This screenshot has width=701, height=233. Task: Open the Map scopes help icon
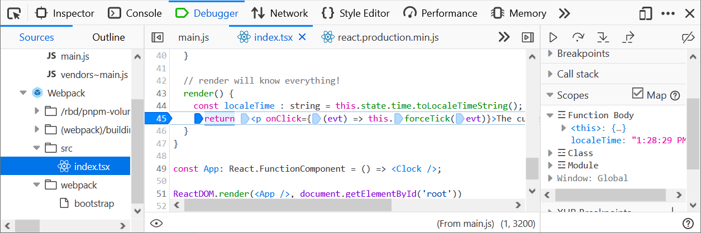point(675,96)
